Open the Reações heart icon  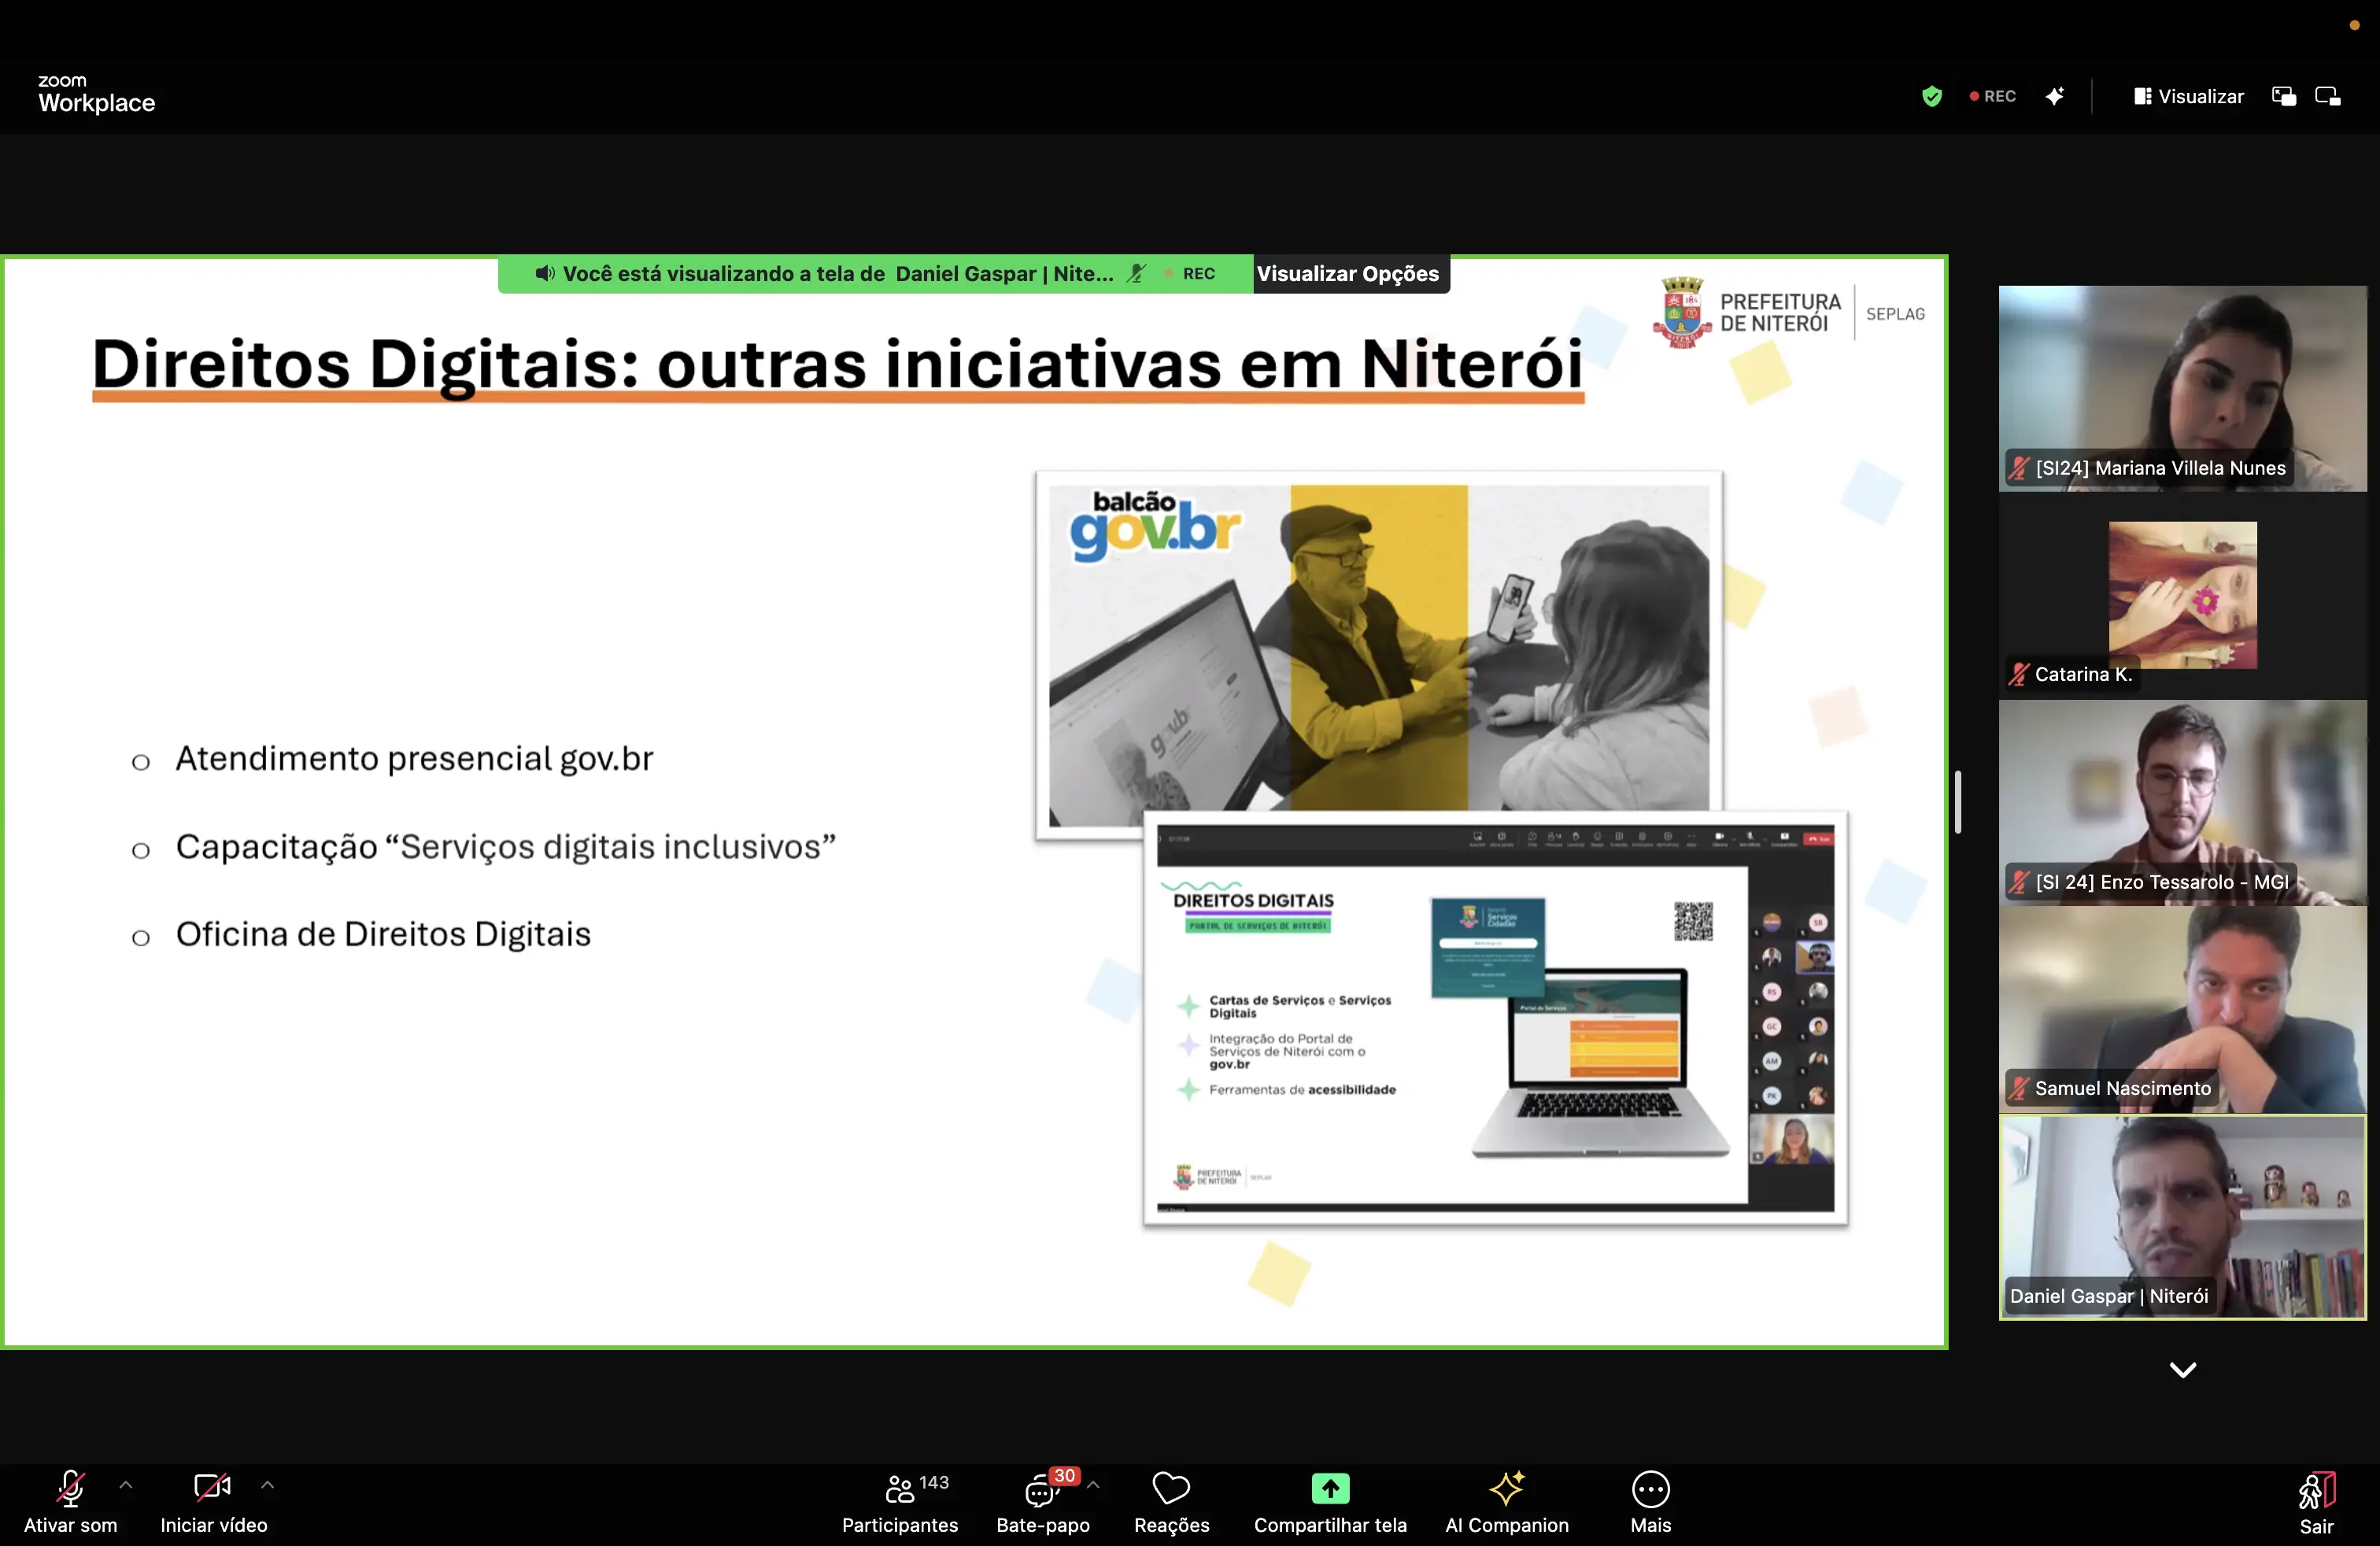click(x=1171, y=1489)
